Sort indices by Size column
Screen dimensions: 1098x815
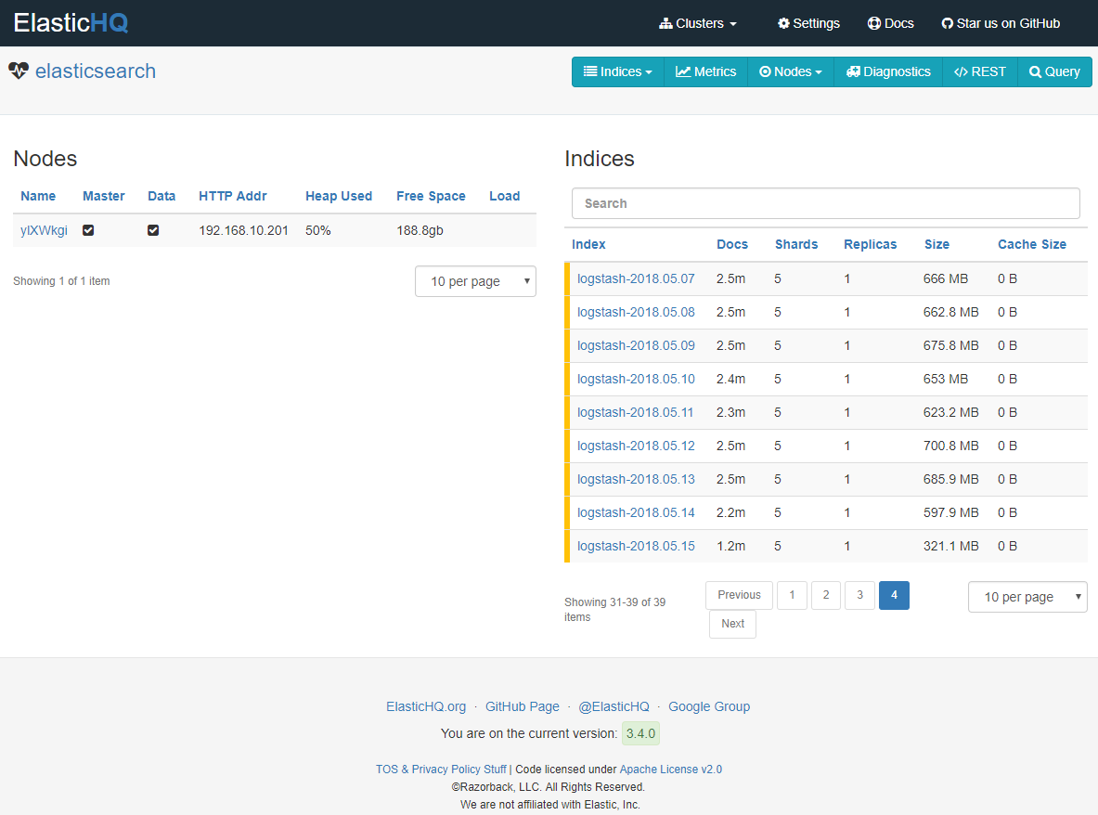click(x=937, y=244)
